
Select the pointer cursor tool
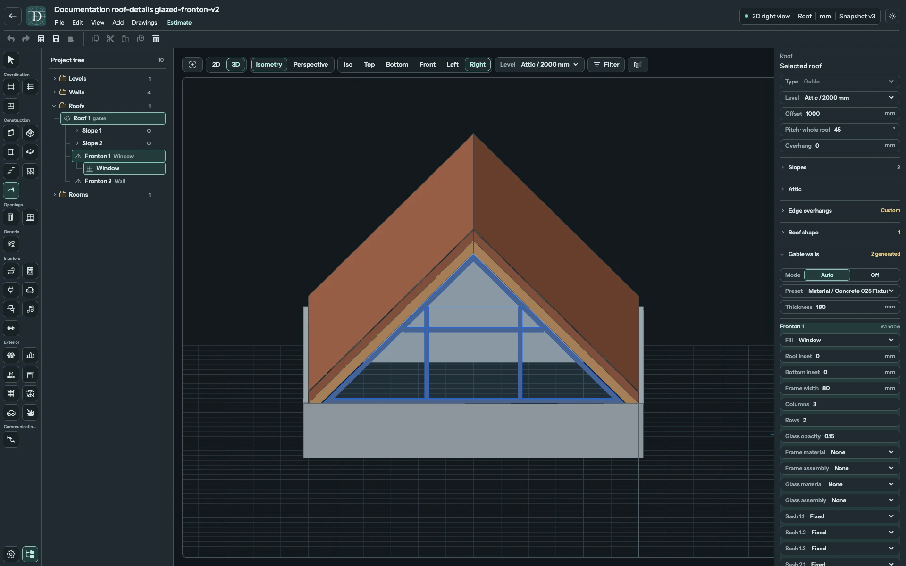(x=11, y=60)
